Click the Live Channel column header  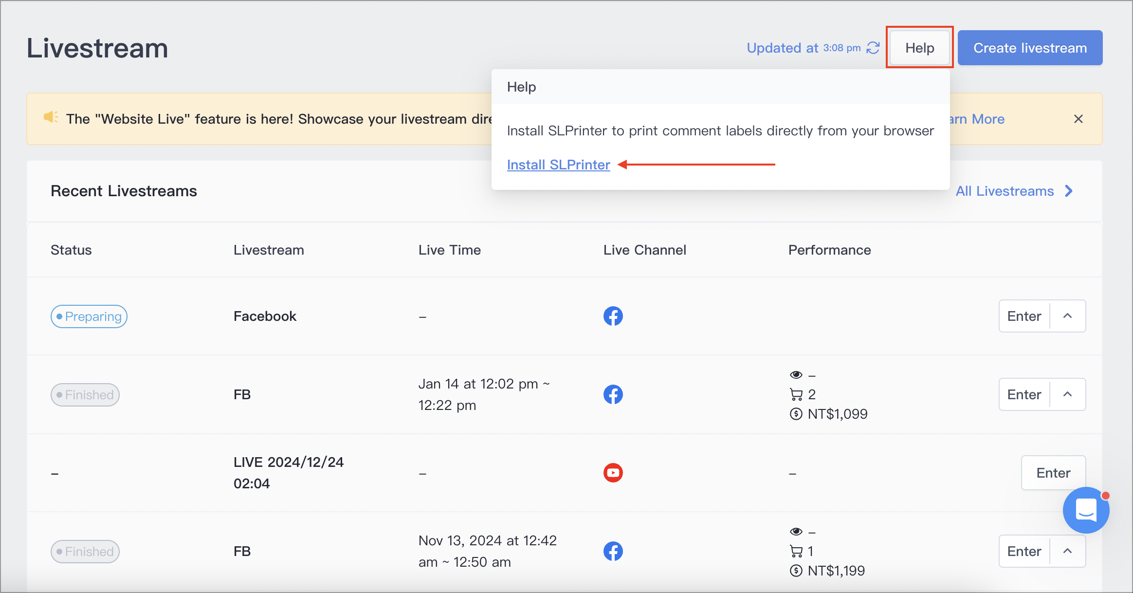[x=645, y=250]
